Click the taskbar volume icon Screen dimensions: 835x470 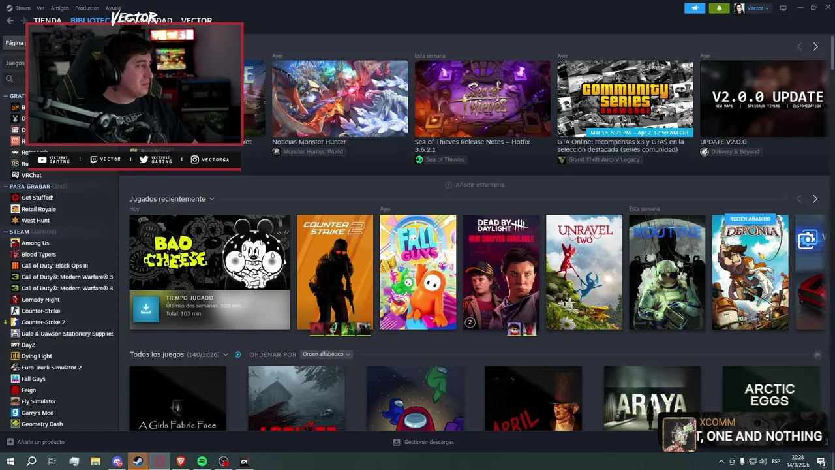point(764,462)
